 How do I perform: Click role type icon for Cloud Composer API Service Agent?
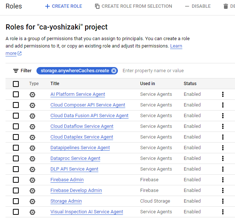(x=32, y=105)
